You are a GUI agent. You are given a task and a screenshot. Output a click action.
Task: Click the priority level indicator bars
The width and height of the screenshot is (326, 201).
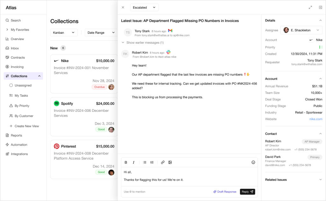321,47
